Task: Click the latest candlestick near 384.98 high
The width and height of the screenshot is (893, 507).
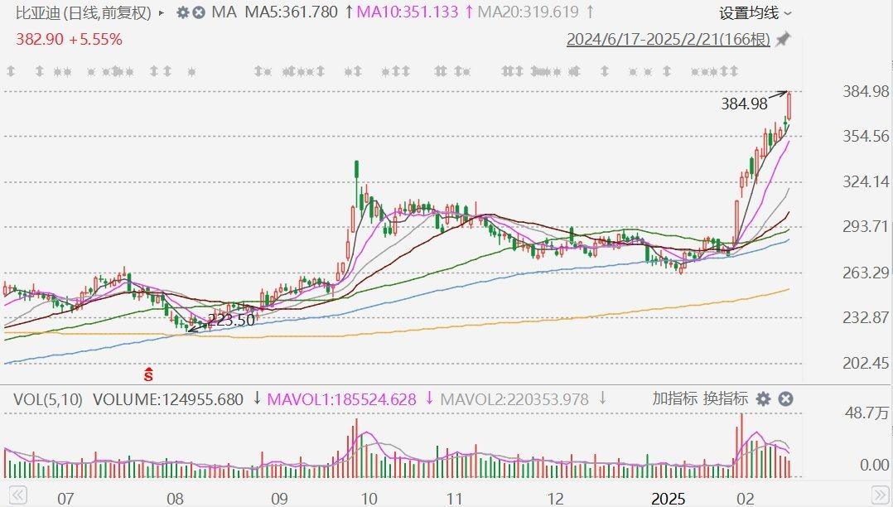Action: click(x=789, y=106)
